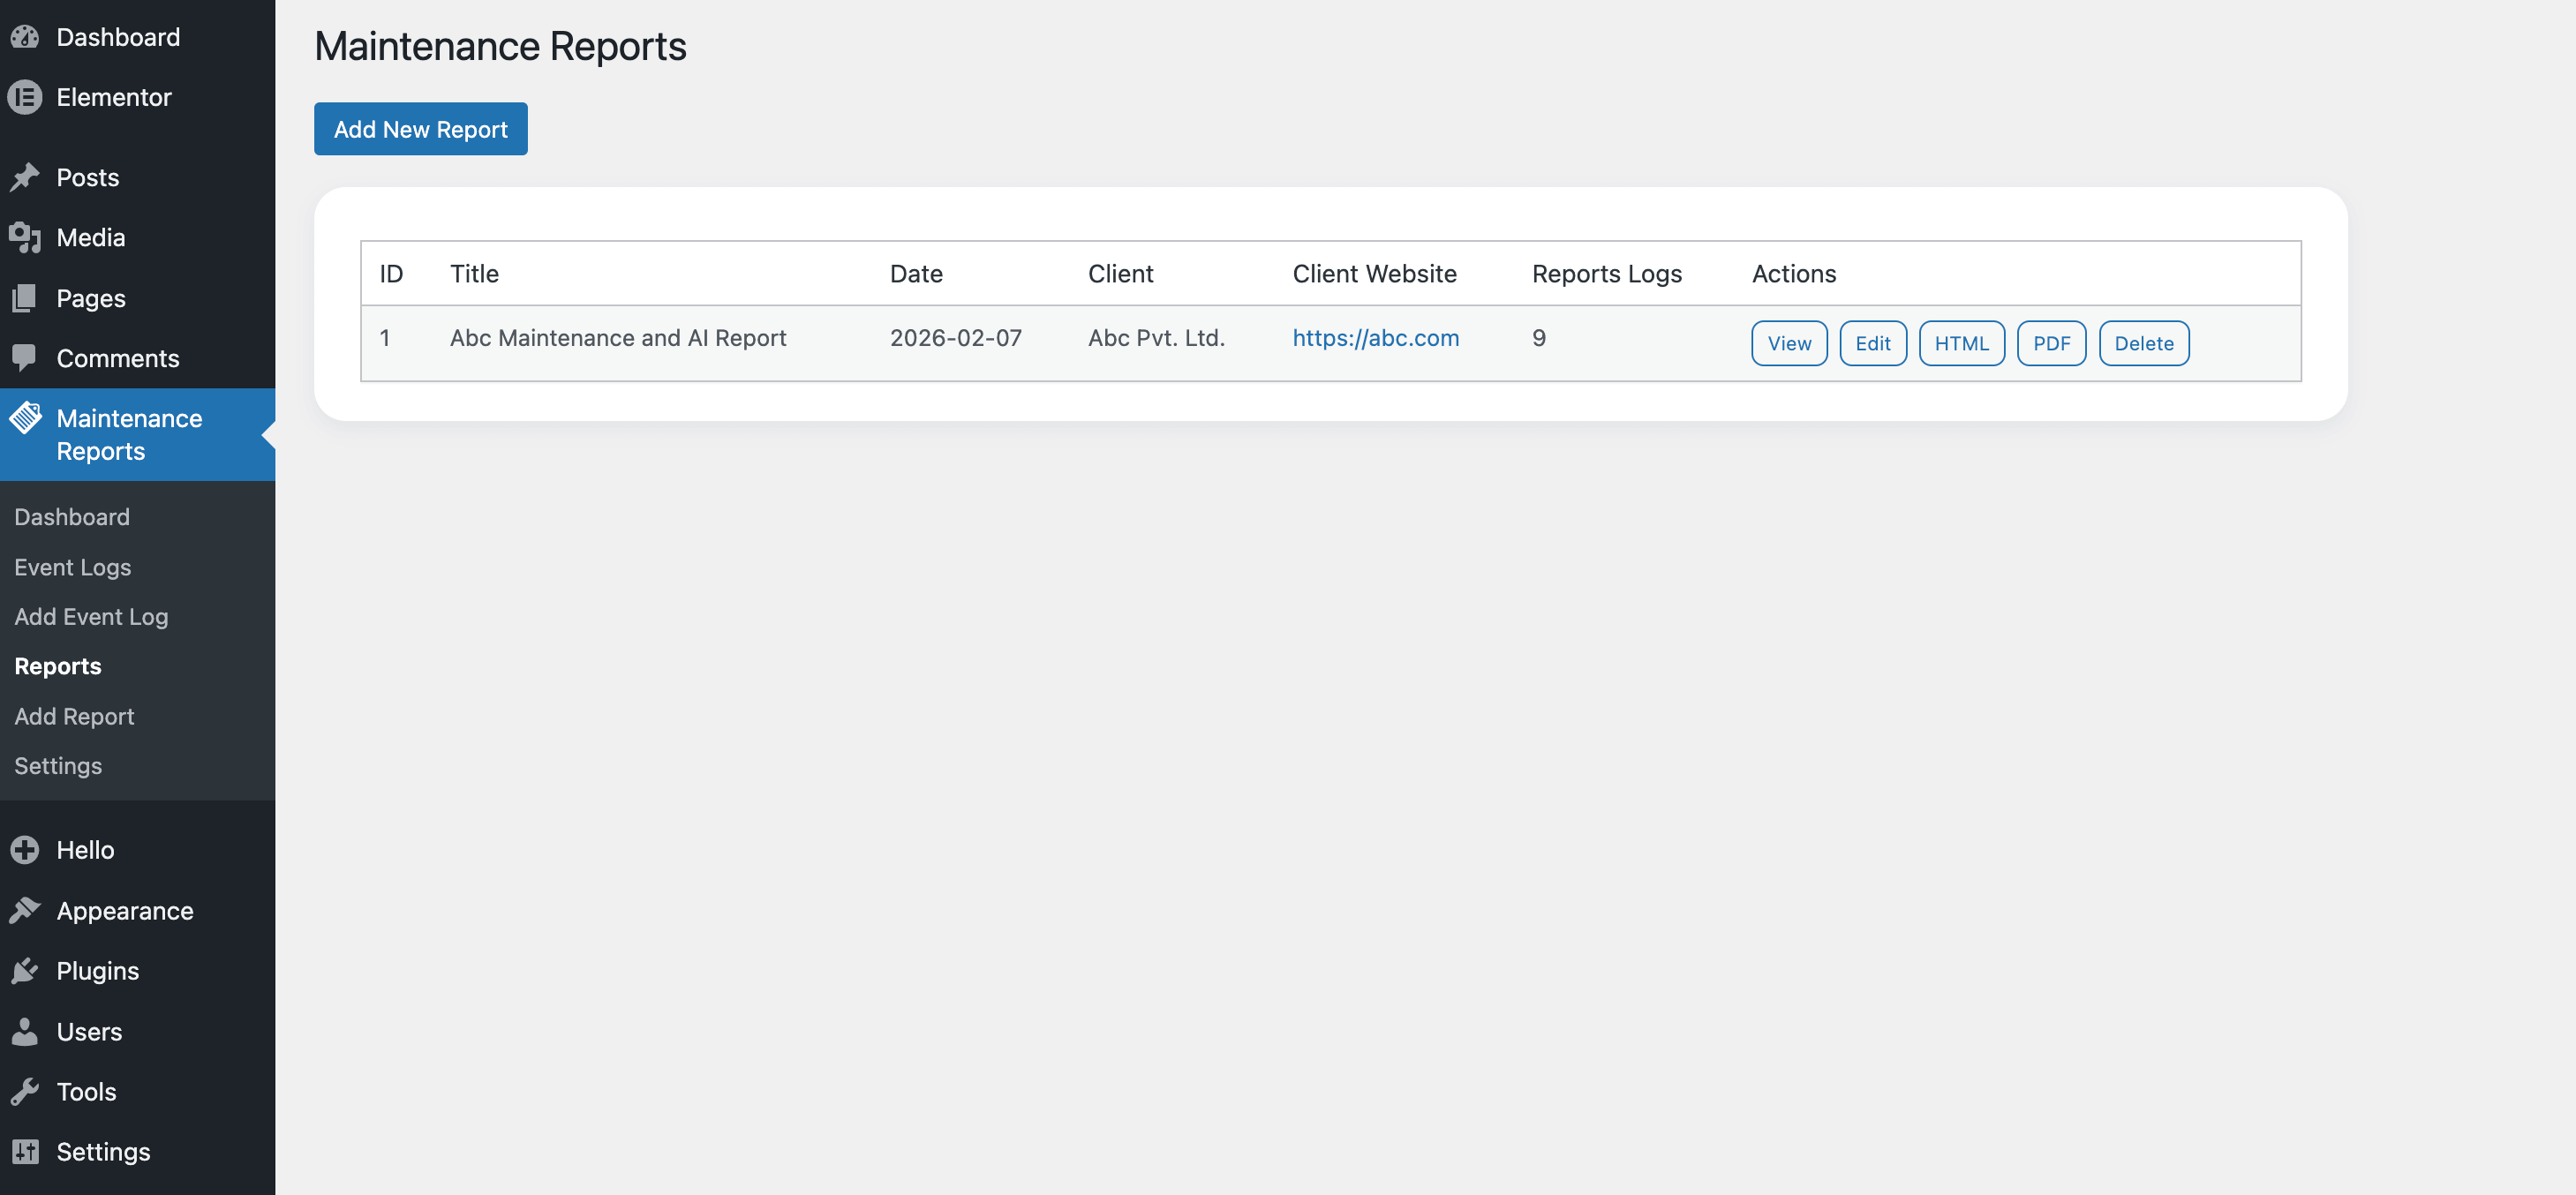Click the Media library icon
Screen dimensions: 2576x1195
coord(25,237)
